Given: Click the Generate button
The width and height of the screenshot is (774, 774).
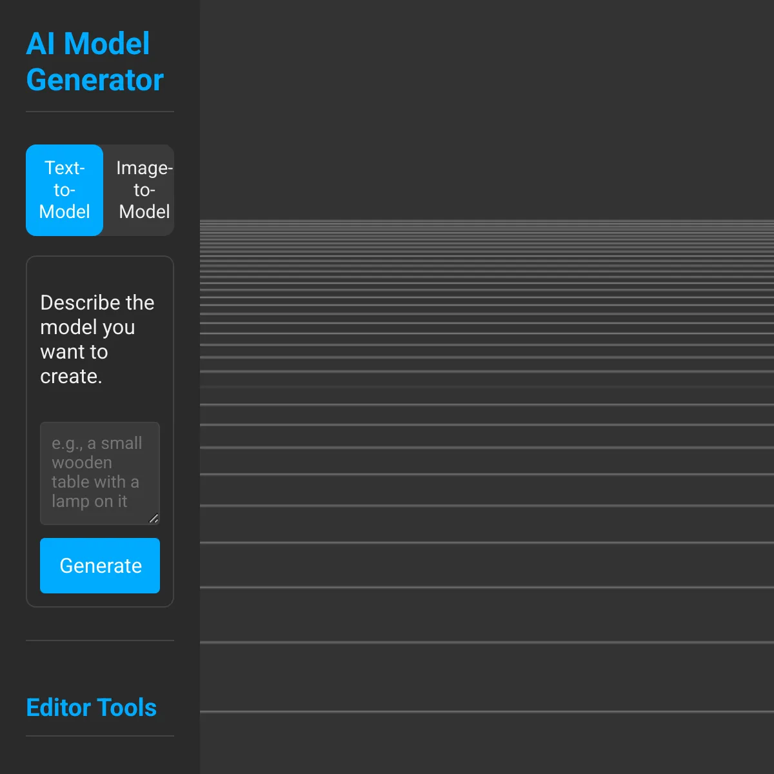Looking at the screenshot, I should click(100, 566).
